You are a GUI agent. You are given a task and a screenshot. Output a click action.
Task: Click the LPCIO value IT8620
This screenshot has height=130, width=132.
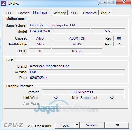pos(77,51)
